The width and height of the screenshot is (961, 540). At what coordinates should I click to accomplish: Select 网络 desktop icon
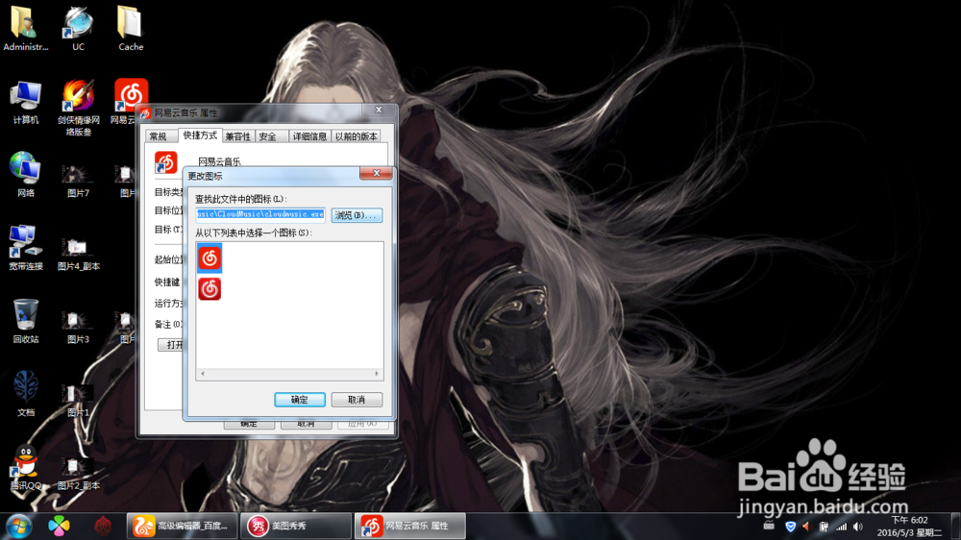coord(26,175)
